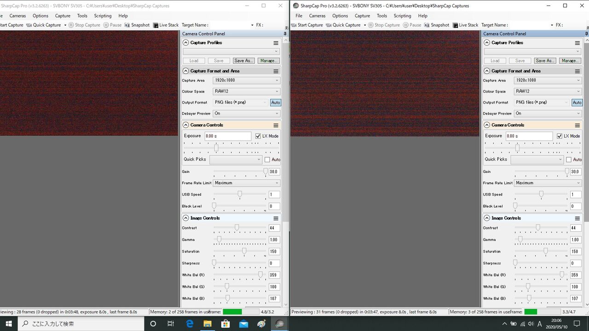Viewport: 589px width, 331px height.
Task: Toggle Output Format Auto button in right window
Action: (x=577, y=103)
